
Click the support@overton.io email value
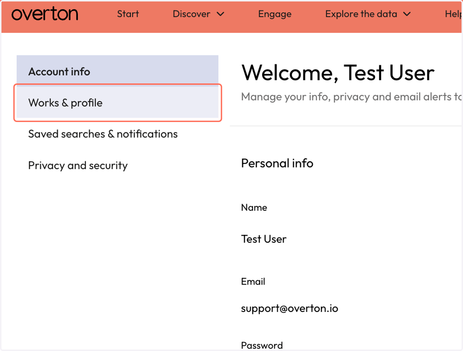290,309
